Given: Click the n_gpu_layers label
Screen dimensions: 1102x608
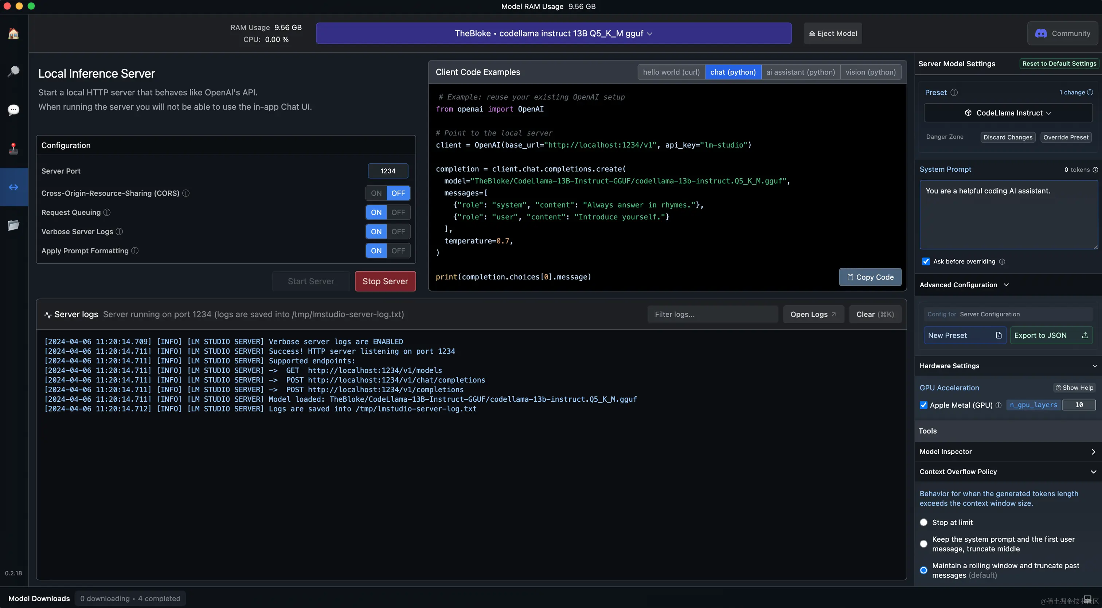Looking at the screenshot, I should [1033, 405].
